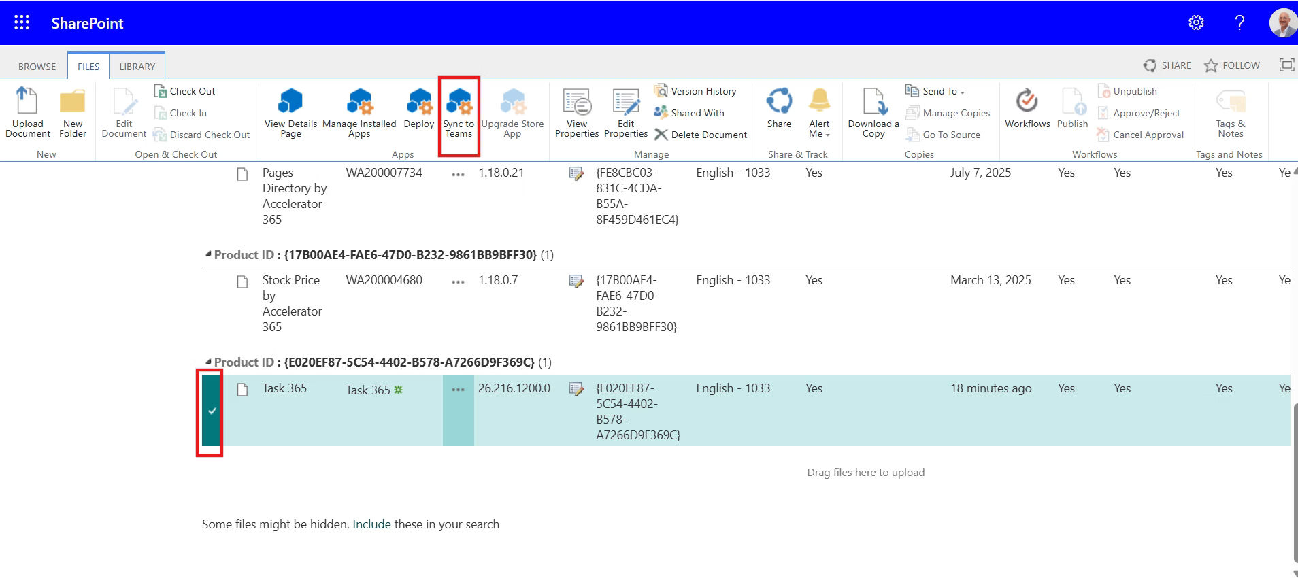This screenshot has width=1298, height=578.
Task: Click the Task 365 file icon
Action: coord(242,390)
